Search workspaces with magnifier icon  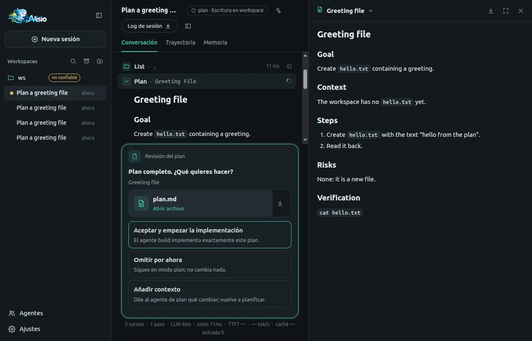point(73,61)
